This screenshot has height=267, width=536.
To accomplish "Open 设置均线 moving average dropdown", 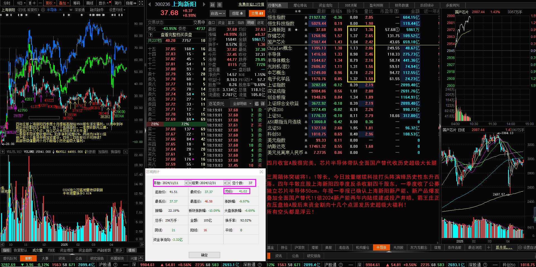I will [117, 10].
